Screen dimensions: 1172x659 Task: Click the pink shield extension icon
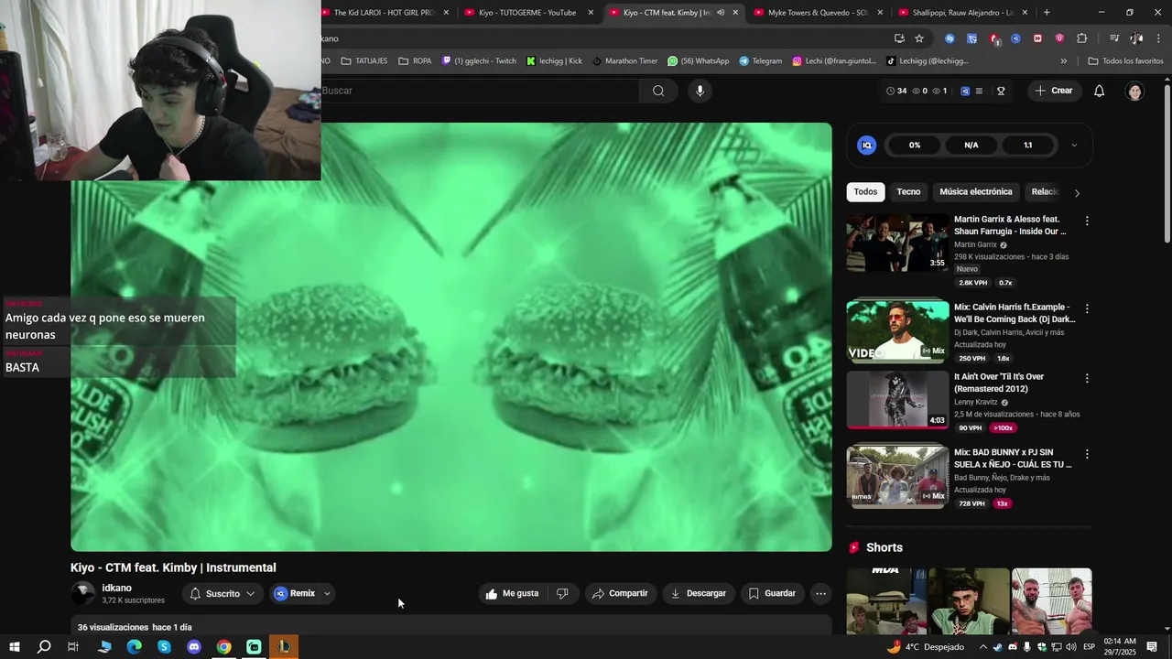point(1059,38)
